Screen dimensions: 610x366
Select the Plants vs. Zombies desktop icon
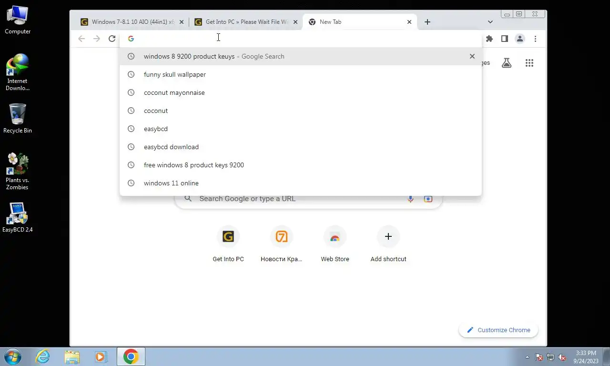18,172
